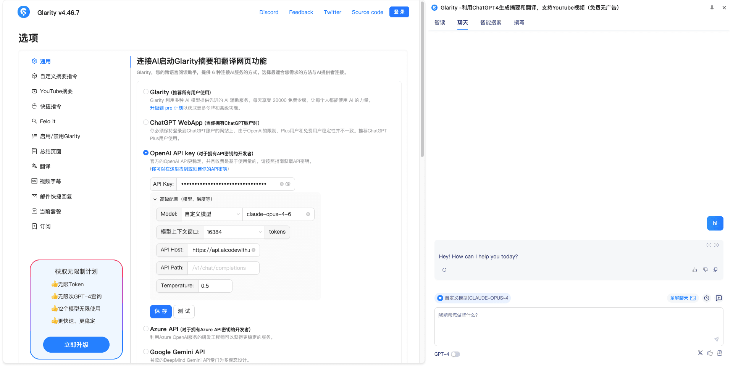Click the link to find your API密钥

pyautogui.click(x=190, y=169)
